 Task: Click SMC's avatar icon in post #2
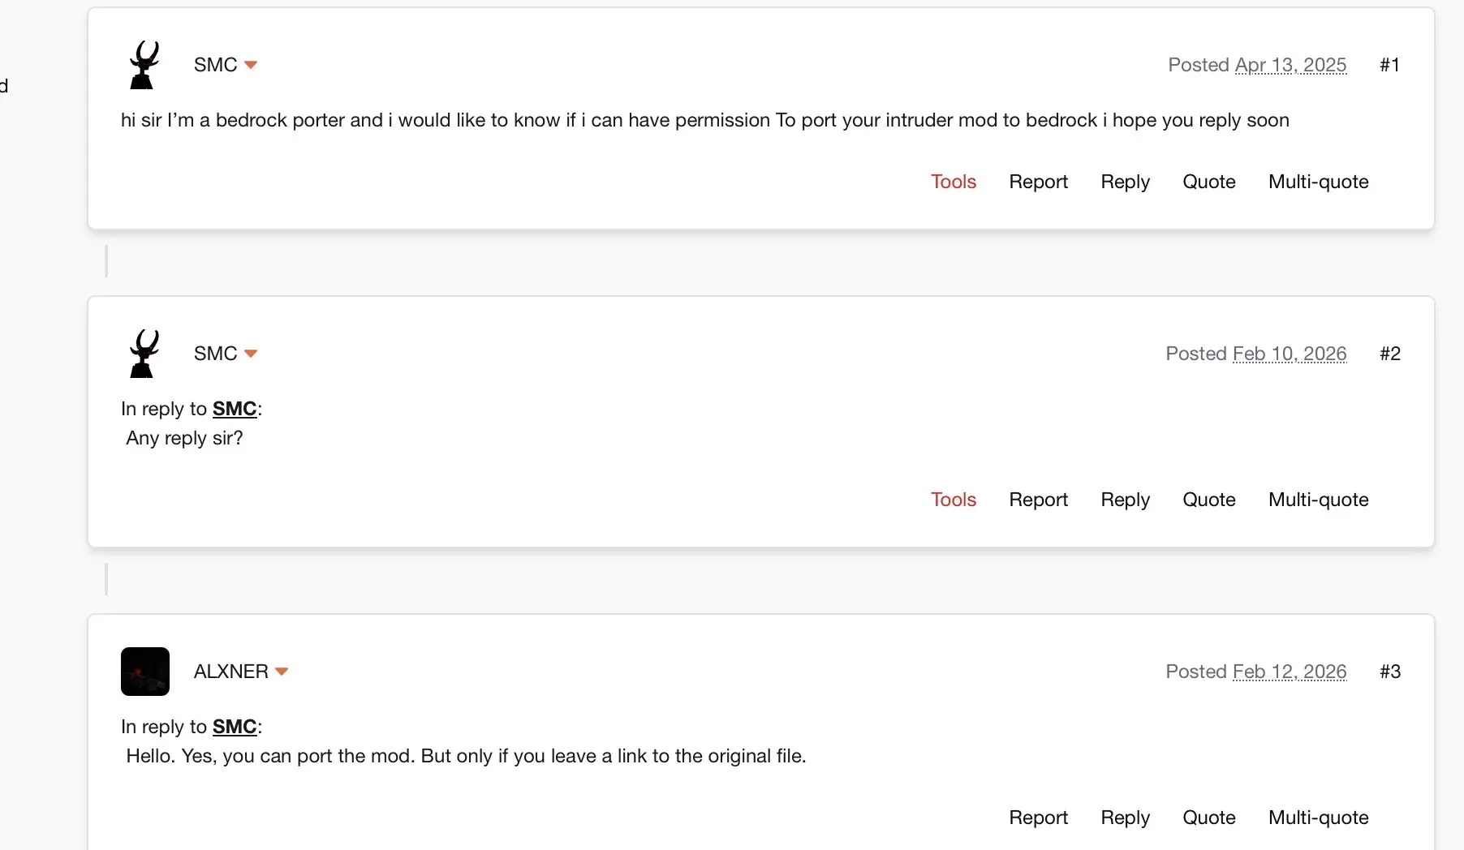144,354
